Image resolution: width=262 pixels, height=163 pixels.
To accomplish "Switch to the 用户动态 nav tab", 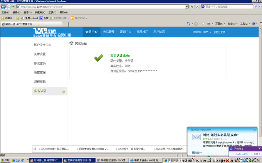I will tap(159, 32).
